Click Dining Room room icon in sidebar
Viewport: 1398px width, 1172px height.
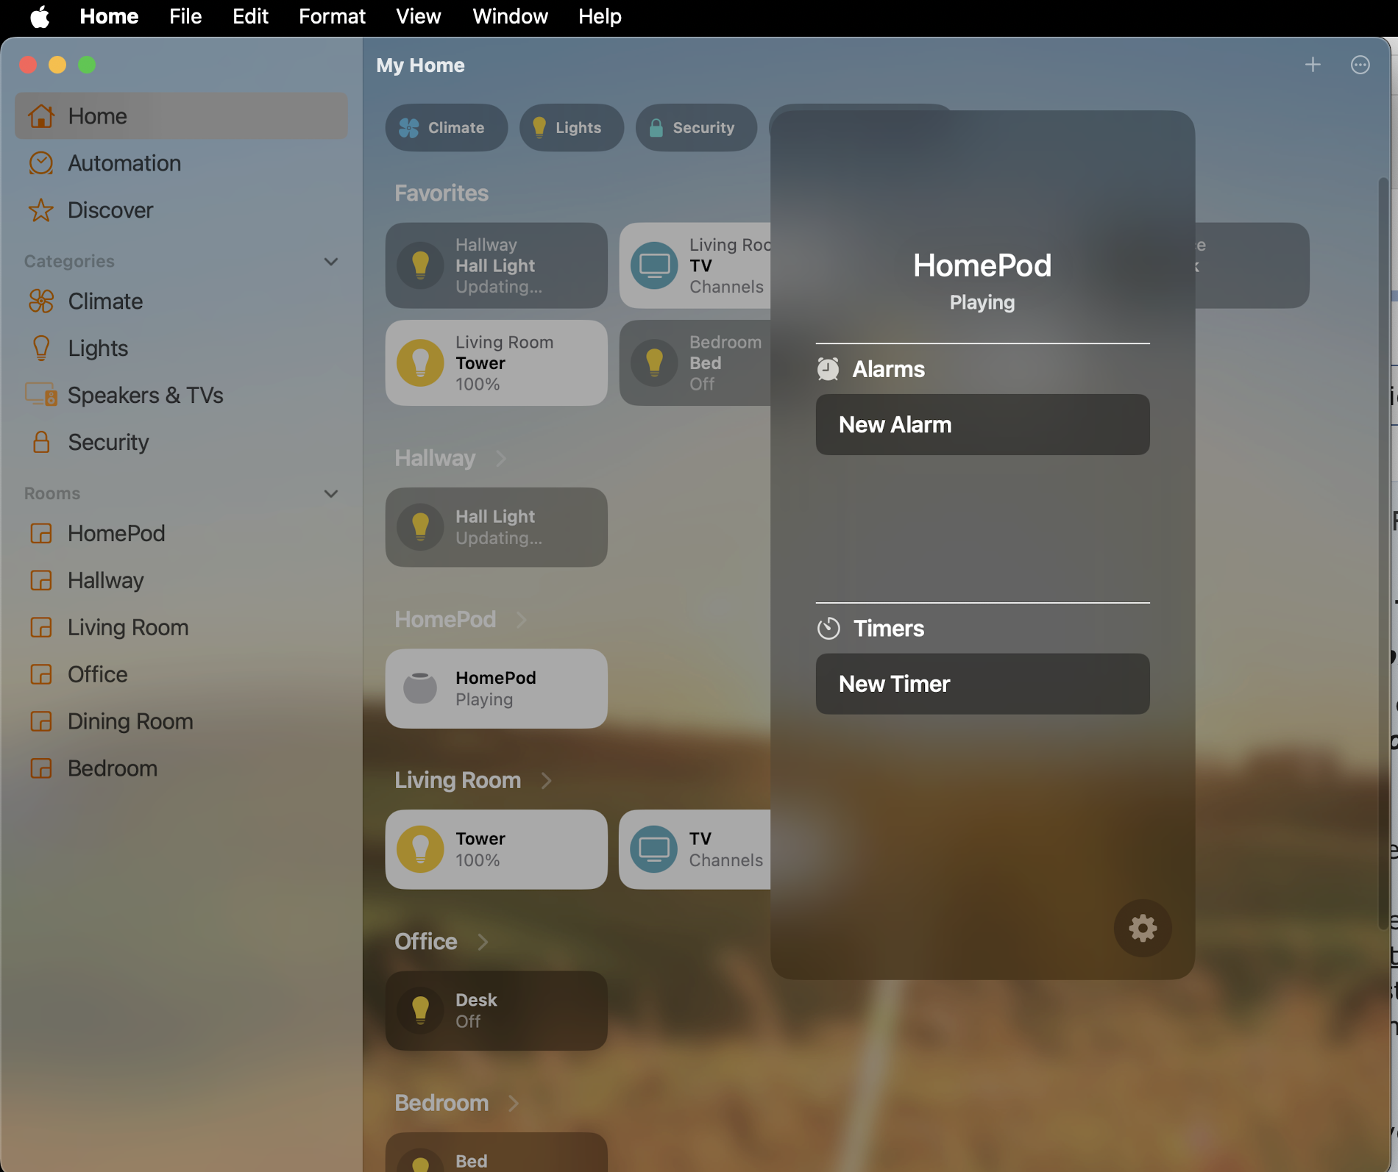pyautogui.click(x=41, y=721)
